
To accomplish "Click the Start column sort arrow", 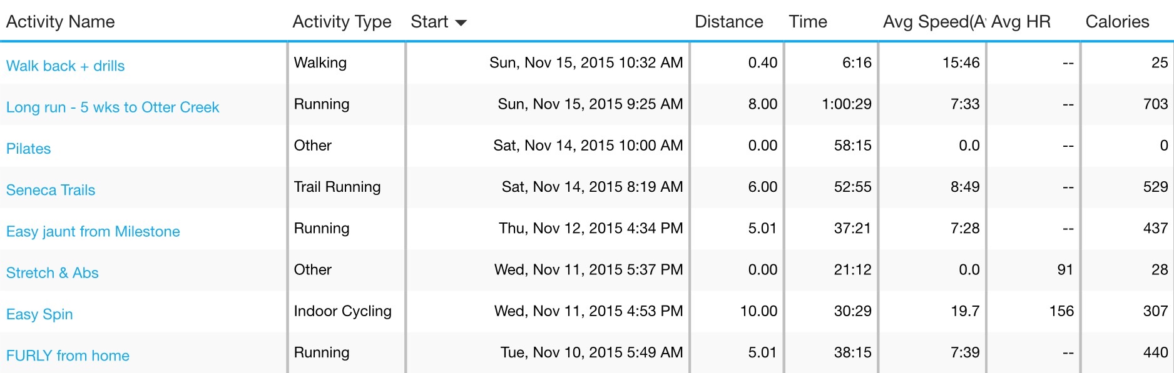I will coord(461,23).
